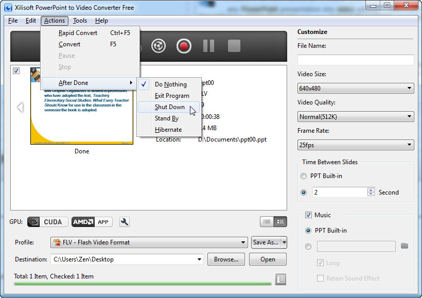The height and width of the screenshot is (298, 422).
Task: Open the Edit menu
Action: [31, 21]
